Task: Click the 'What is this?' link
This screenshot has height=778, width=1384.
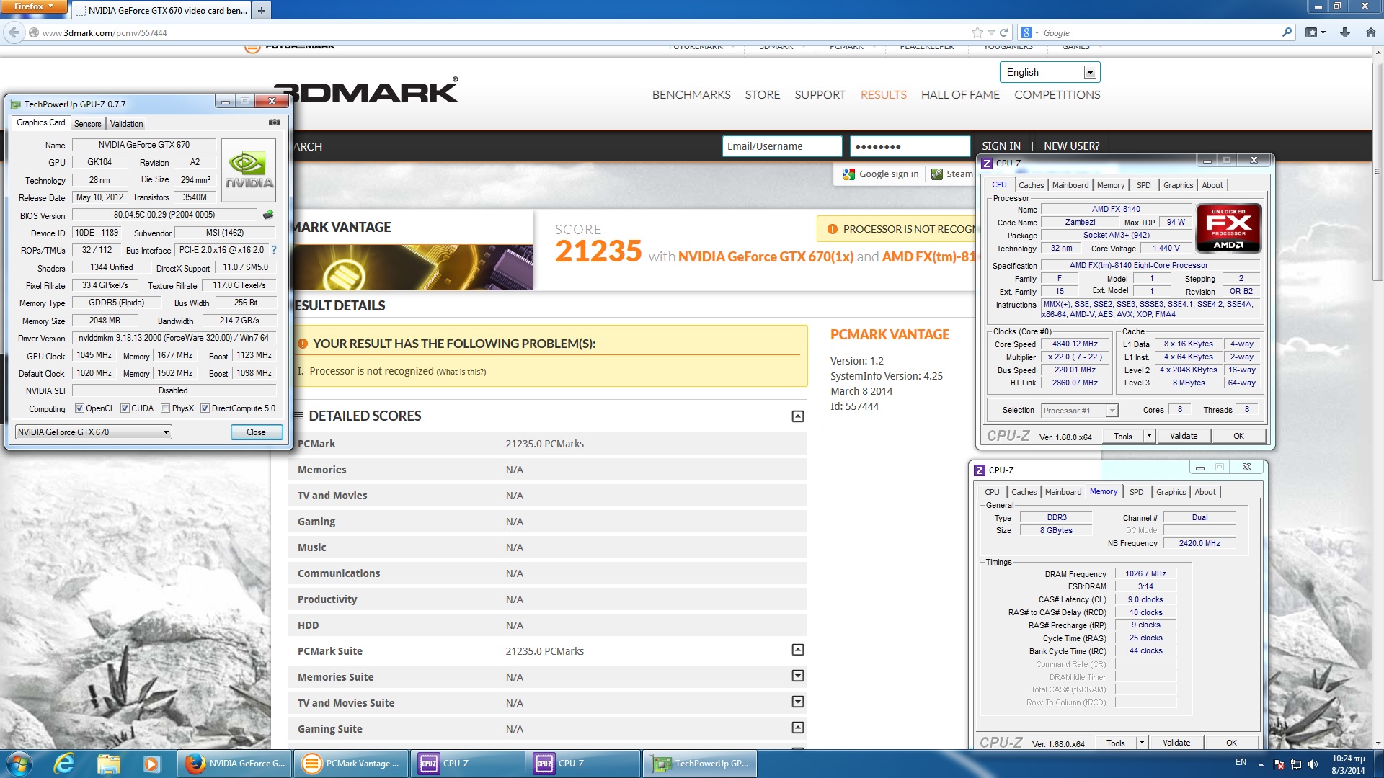Action: click(x=461, y=372)
